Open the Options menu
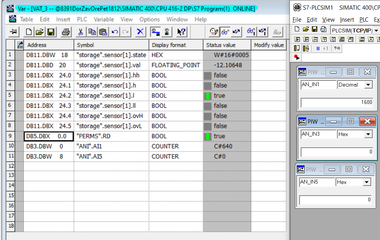Viewport: 380px width, 240px height. point(149,19)
